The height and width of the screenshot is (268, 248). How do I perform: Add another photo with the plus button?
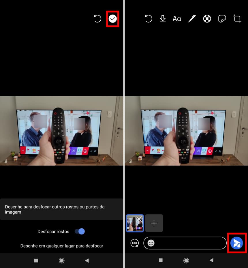pos(154,223)
